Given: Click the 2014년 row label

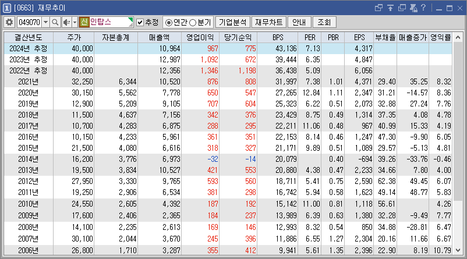Looking at the screenshot, I should click(29, 159).
